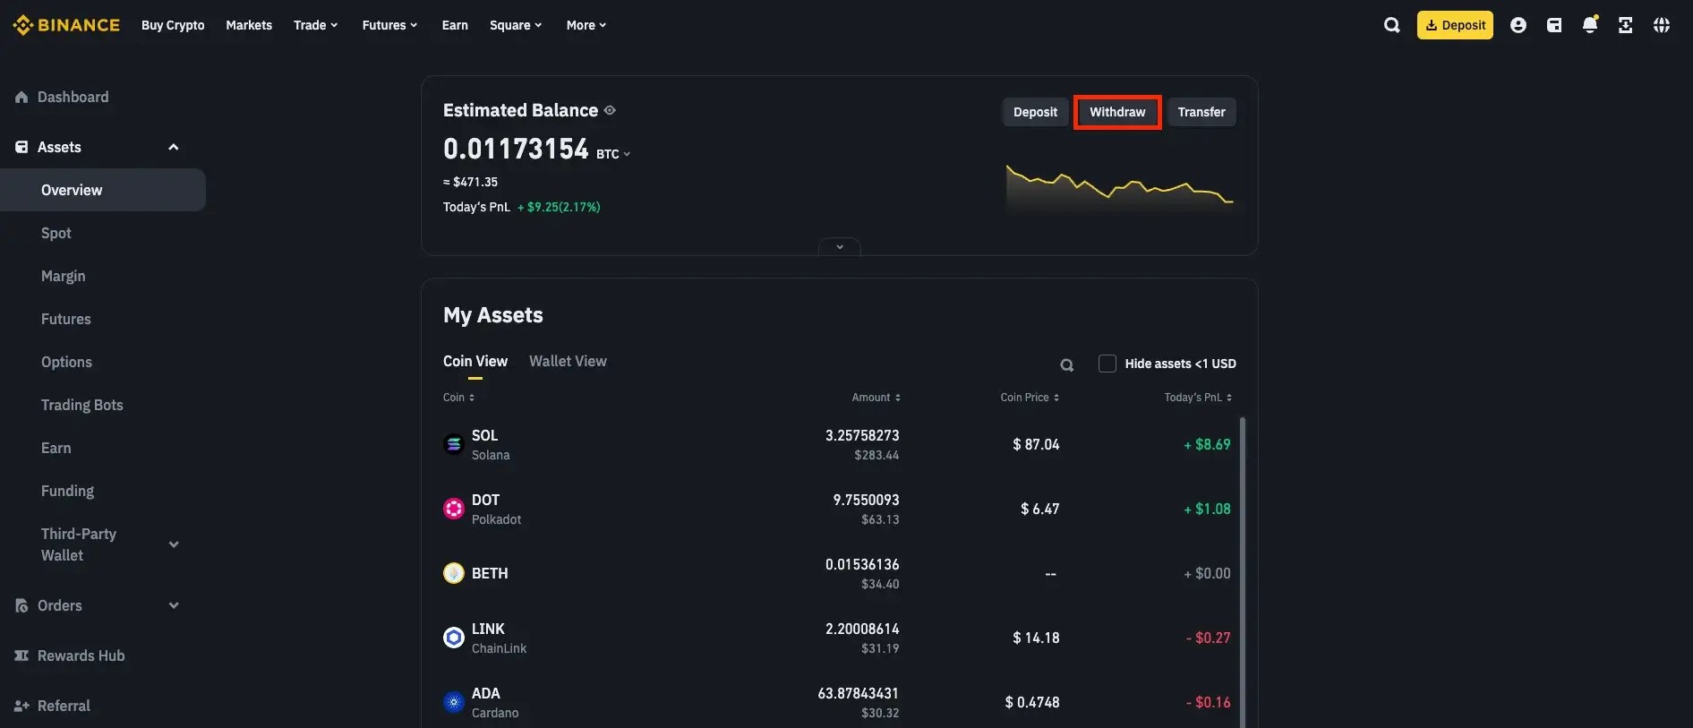Click the ADA coin icon
Viewport: 1693px width, 728px height.
pos(454,702)
